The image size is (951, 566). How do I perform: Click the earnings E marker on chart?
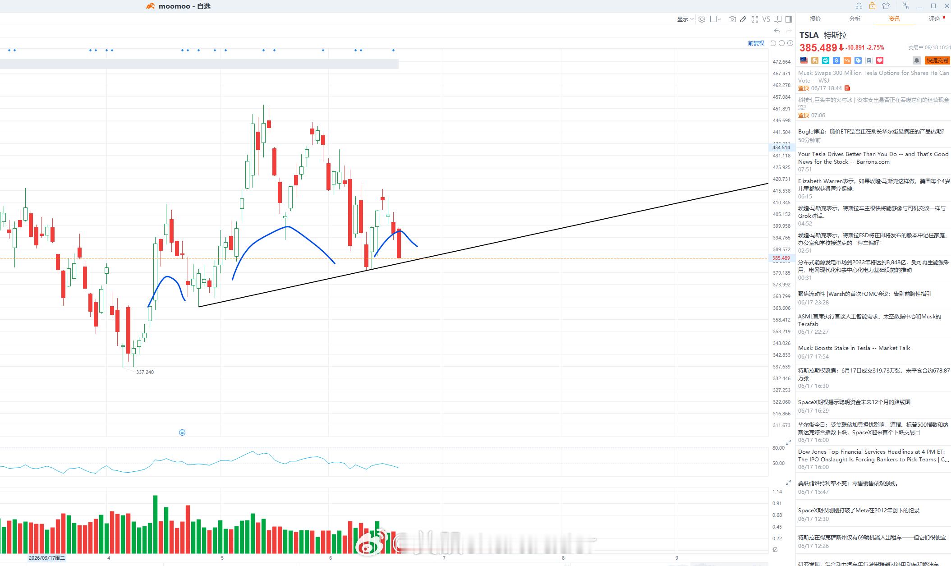[x=182, y=433]
